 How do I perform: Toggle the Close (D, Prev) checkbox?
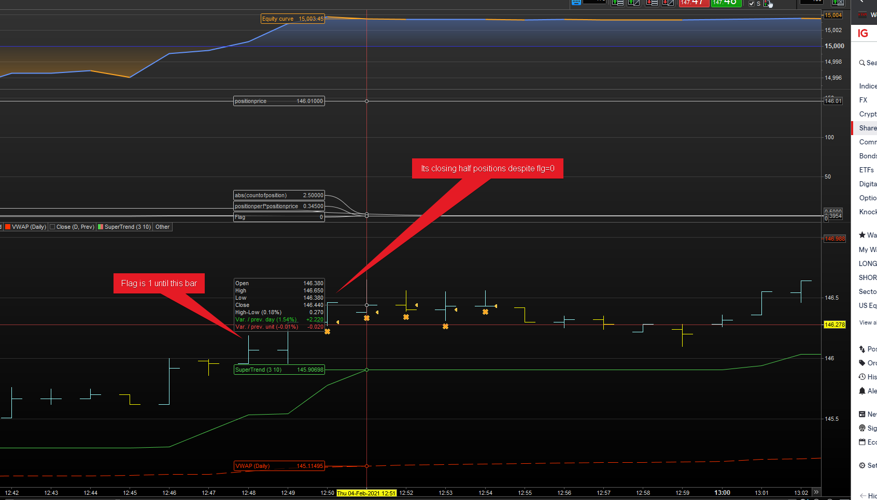[52, 227]
